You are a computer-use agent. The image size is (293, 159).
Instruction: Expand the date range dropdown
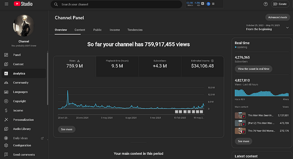pos(287,28)
